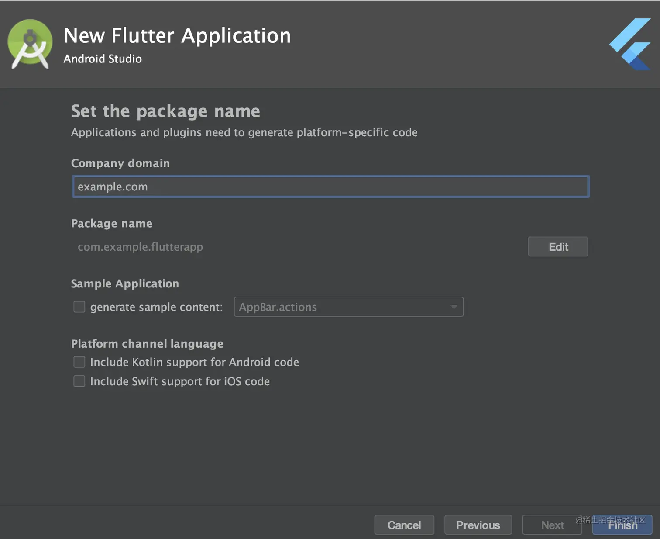Click the Android Studio logo icon
660x539 pixels.
(x=30, y=44)
